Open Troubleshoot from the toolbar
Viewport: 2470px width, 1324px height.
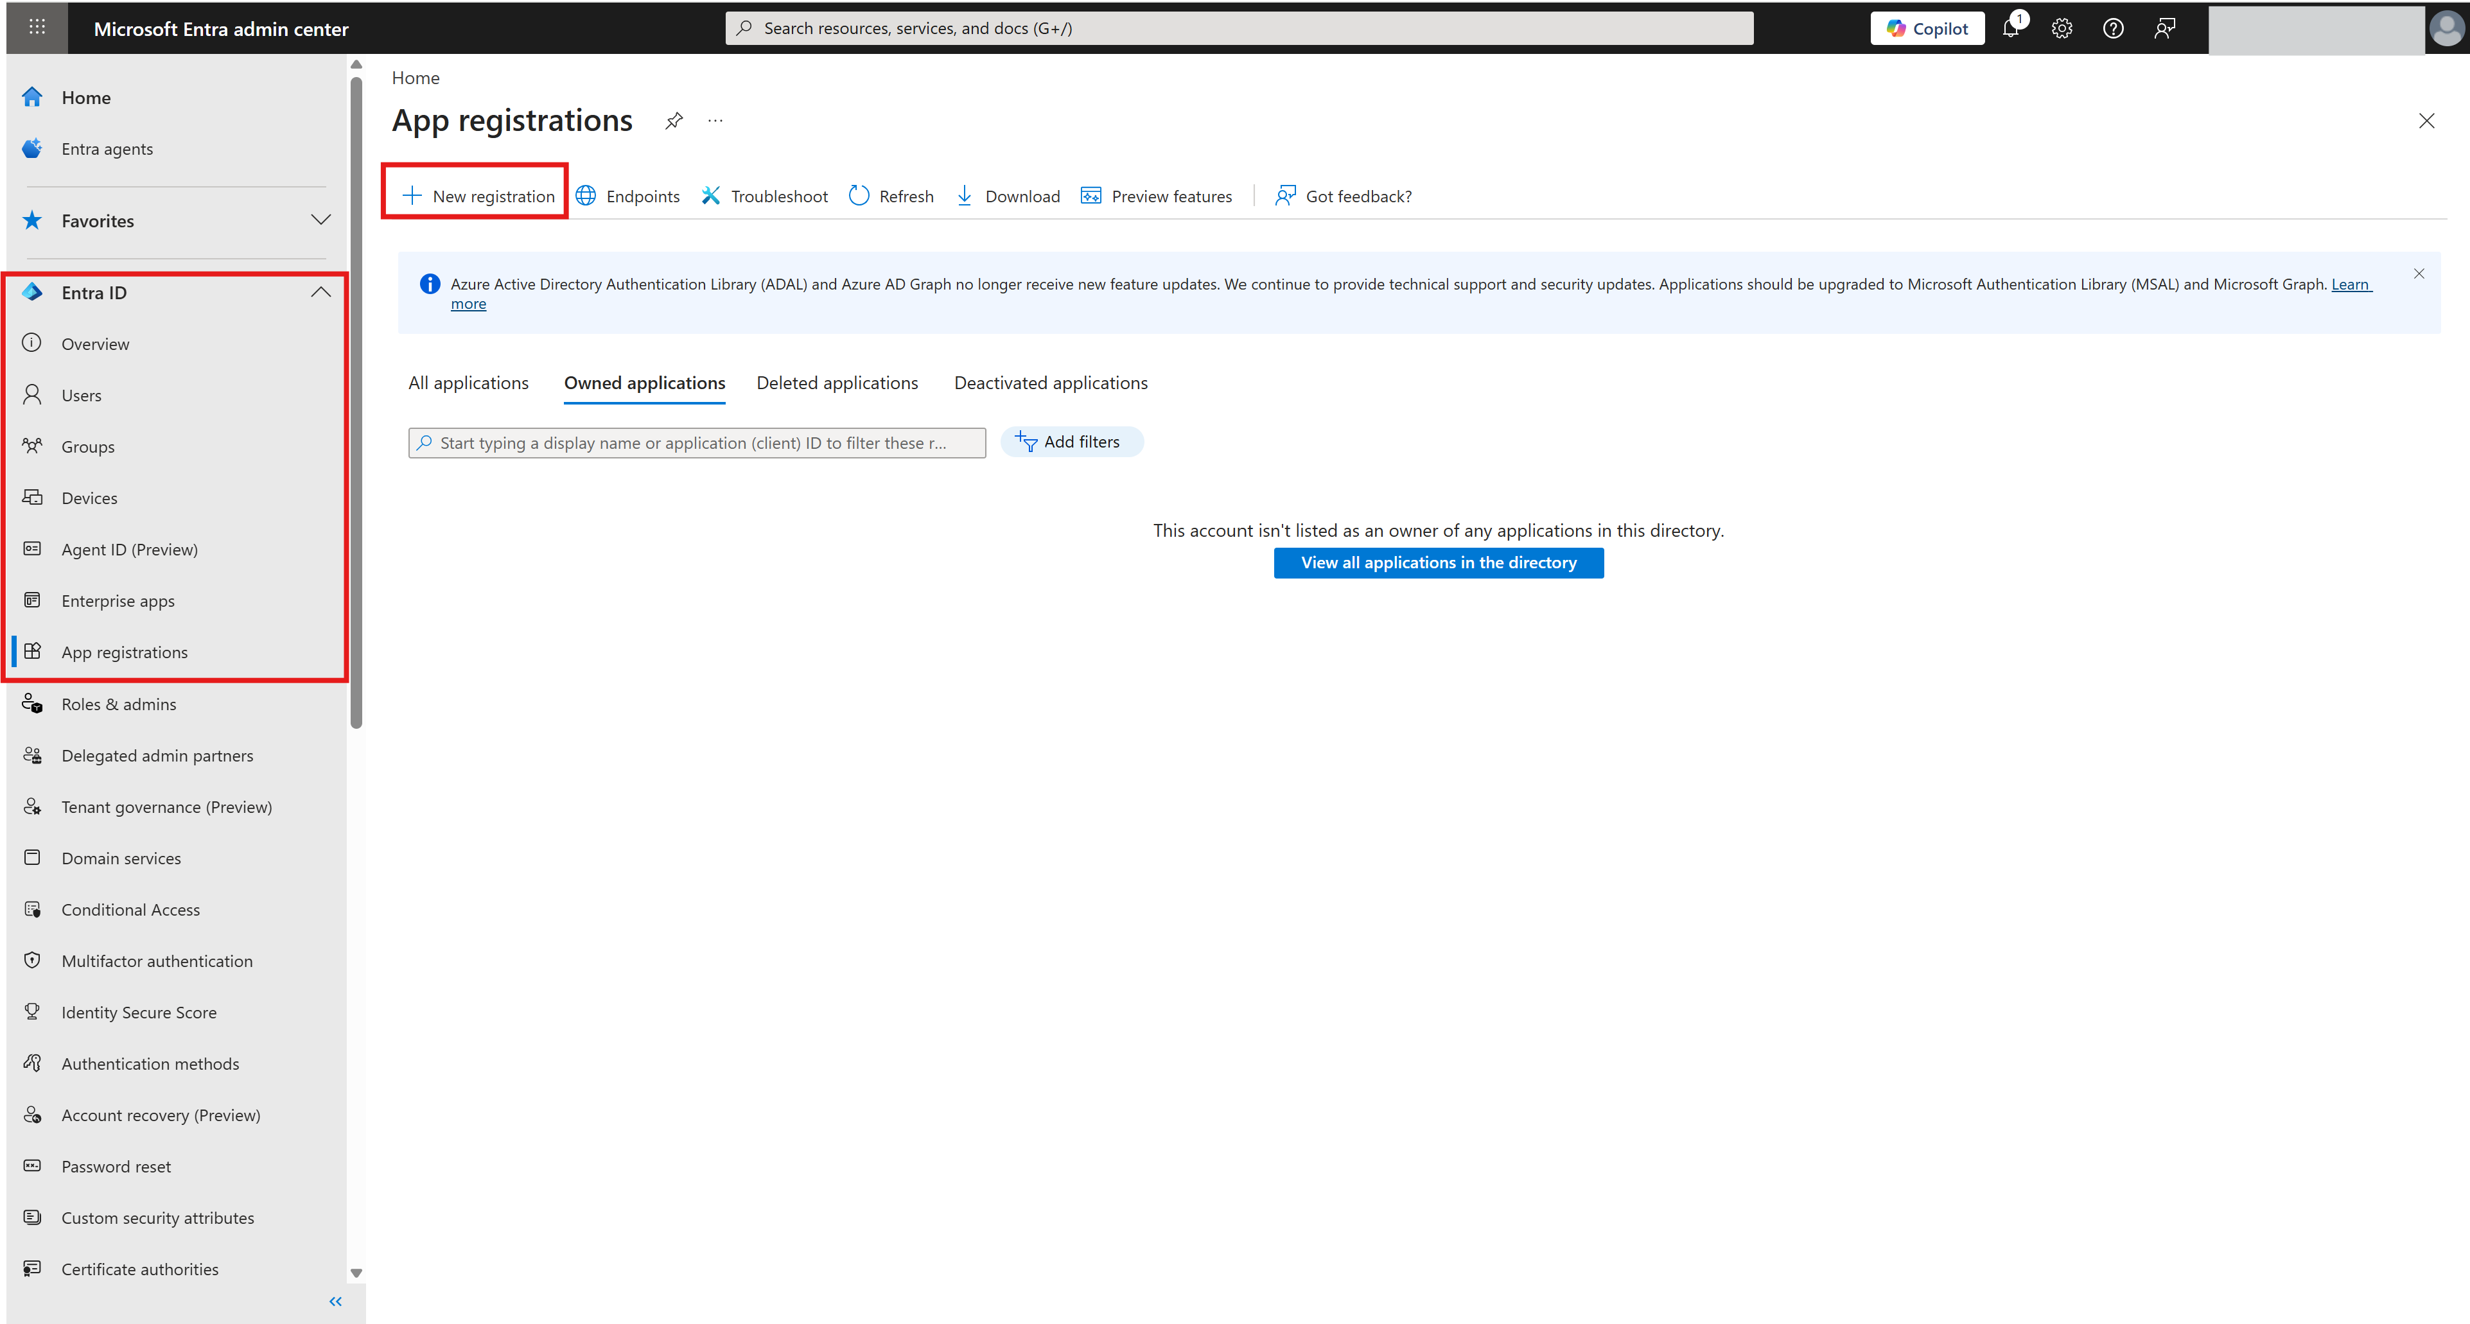tap(764, 196)
